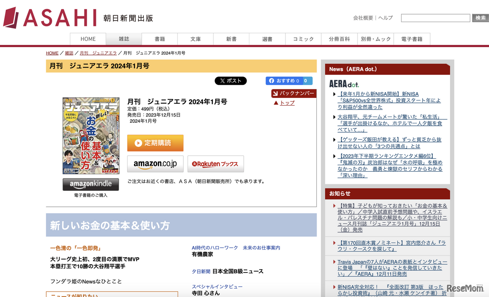
Task: Click the ASAHI logo in the header
Action: [x=50, y=18]
